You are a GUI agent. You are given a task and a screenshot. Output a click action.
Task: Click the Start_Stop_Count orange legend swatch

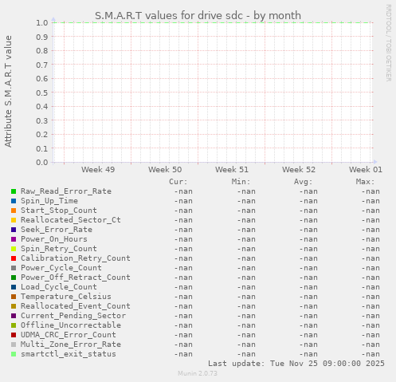pyautogui.click(x=14, y=211)
